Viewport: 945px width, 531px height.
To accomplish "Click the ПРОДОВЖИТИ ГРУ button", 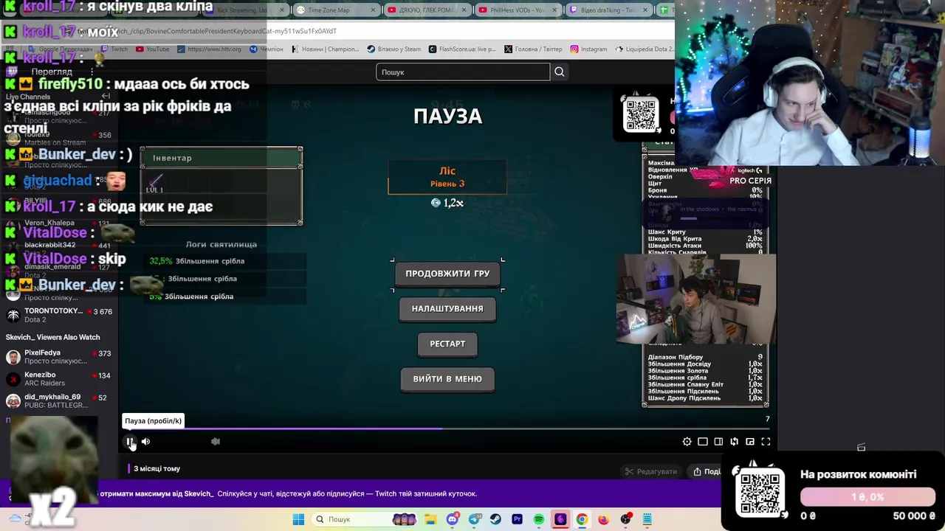I will coord(447,274).
